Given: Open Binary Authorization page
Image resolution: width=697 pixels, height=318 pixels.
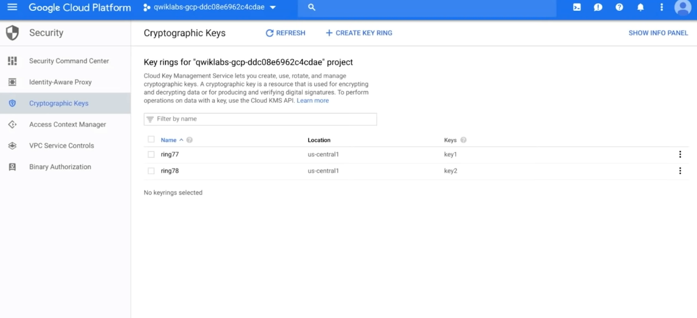Looking at the screenshot, I should [x=60, y=167].
